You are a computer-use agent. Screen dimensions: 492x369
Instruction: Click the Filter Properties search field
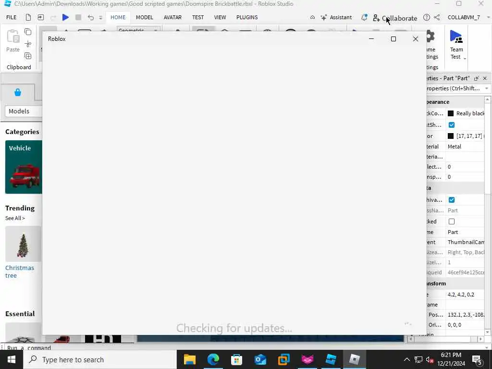pos(454,88)
